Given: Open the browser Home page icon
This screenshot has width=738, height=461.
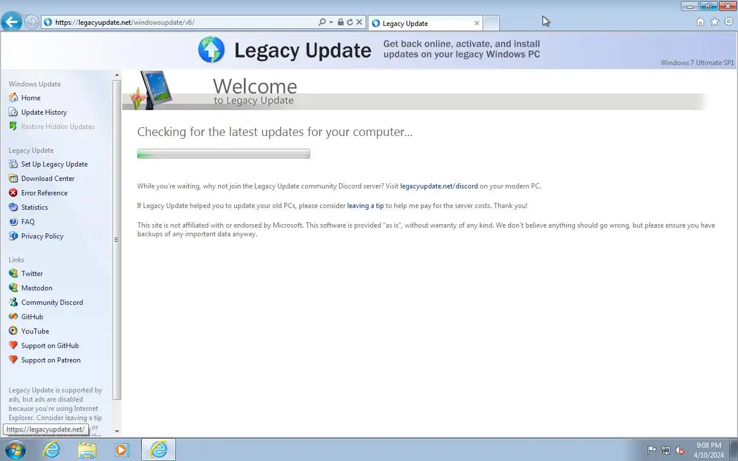Looking at the screenshot, I should [x=701, y=22].
